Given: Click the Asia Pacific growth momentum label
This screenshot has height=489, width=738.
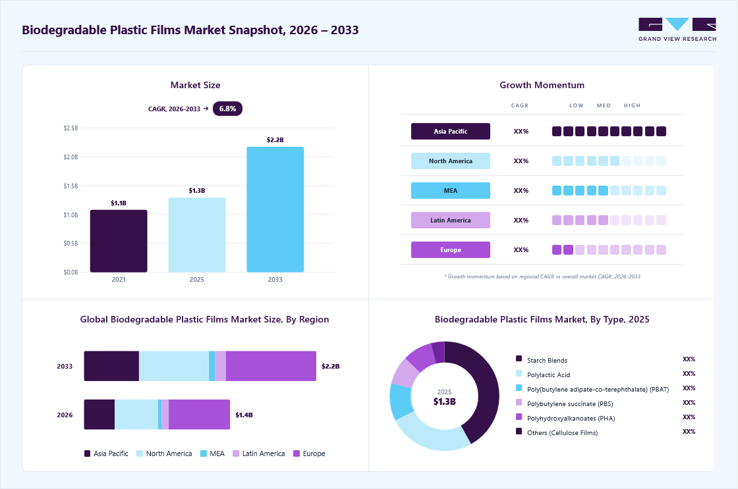Looking at the screenshot, I should [451, 131].
